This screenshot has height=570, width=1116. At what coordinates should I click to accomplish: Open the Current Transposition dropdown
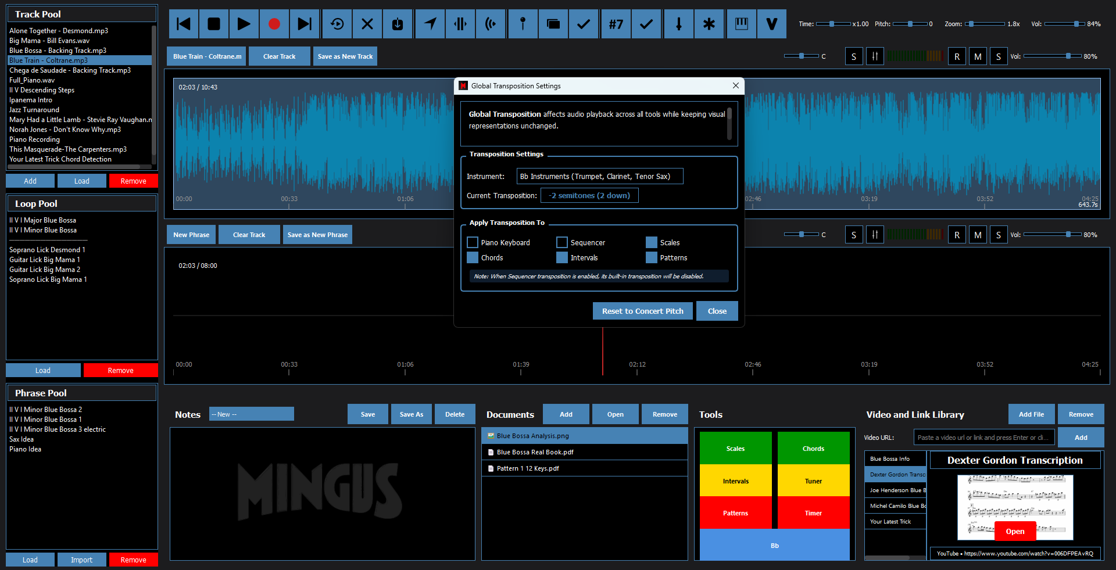pyautogui.click(x=589, y=195)
